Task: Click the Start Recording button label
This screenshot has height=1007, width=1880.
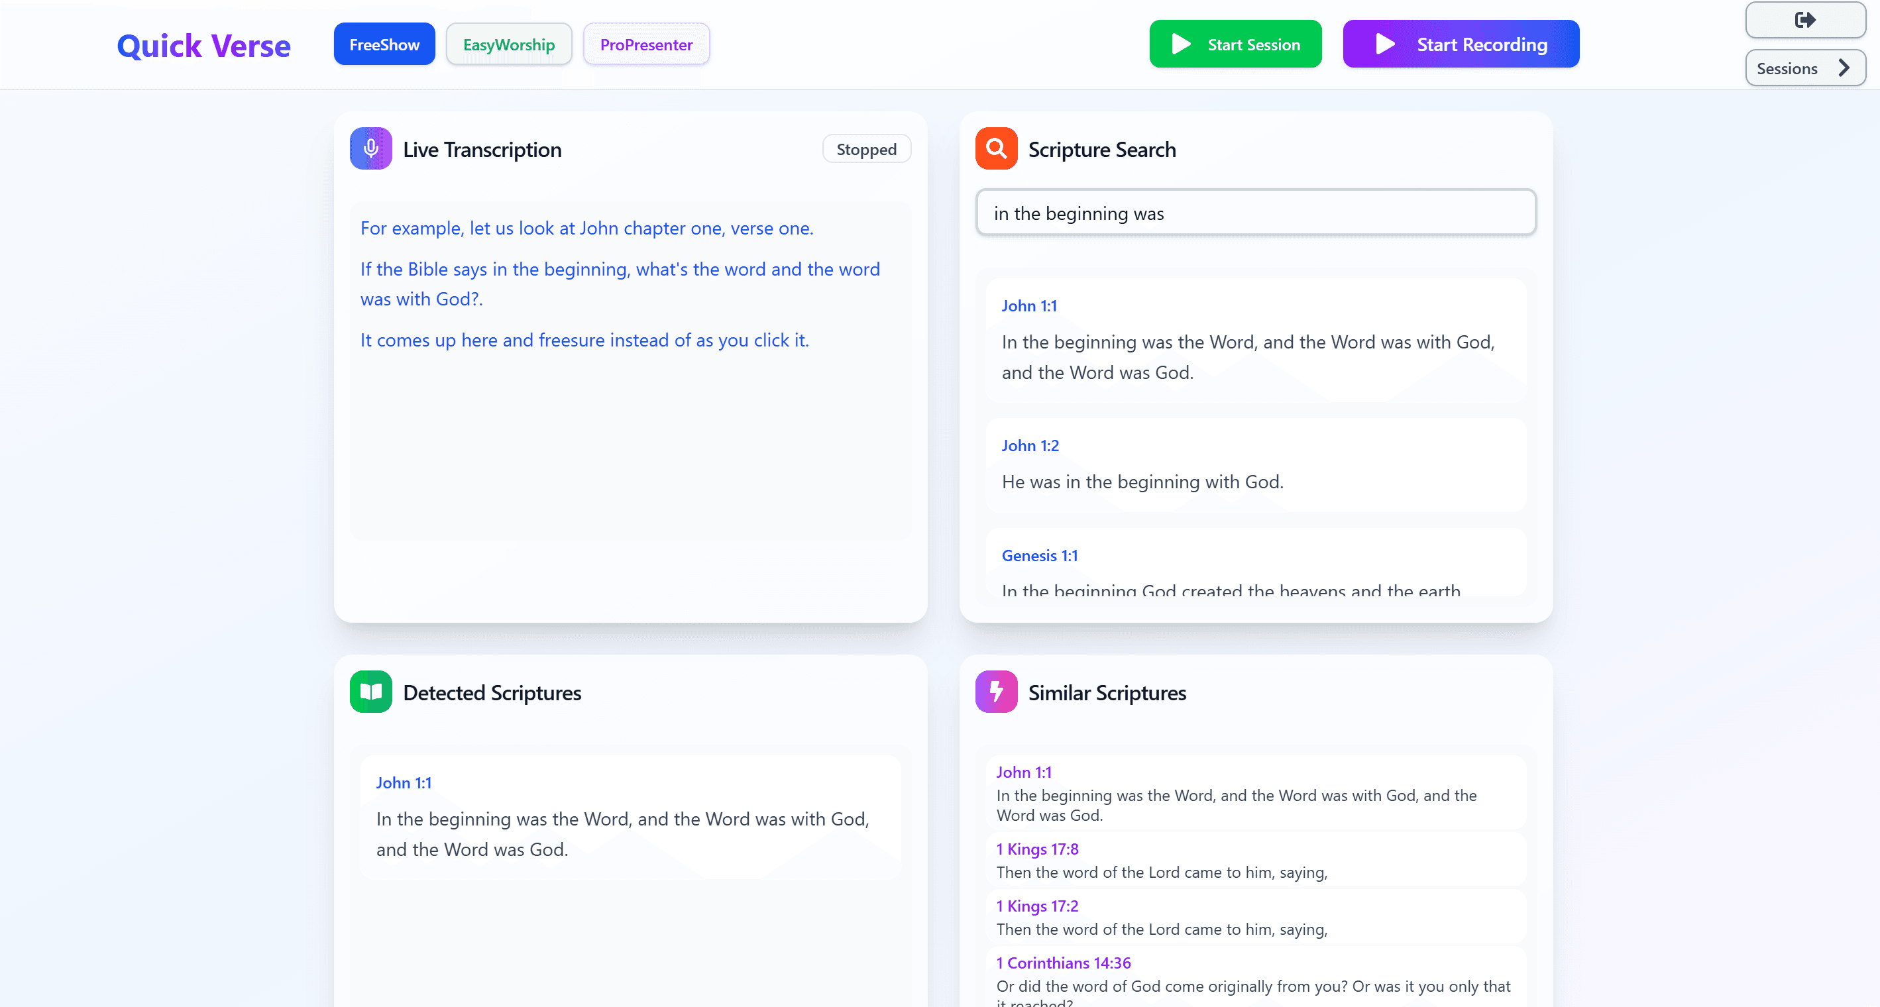Action: [1482, 44]
